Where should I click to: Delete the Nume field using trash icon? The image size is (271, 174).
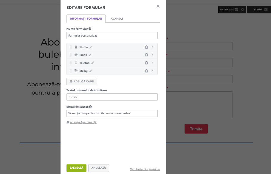[146, 47]
